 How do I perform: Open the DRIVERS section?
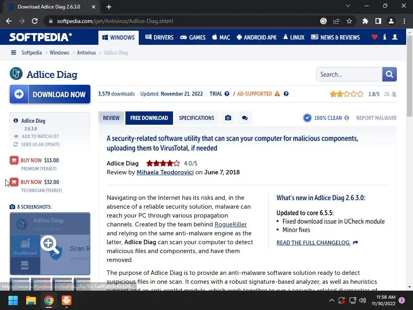pyautogui.click(x=159, y=38)
